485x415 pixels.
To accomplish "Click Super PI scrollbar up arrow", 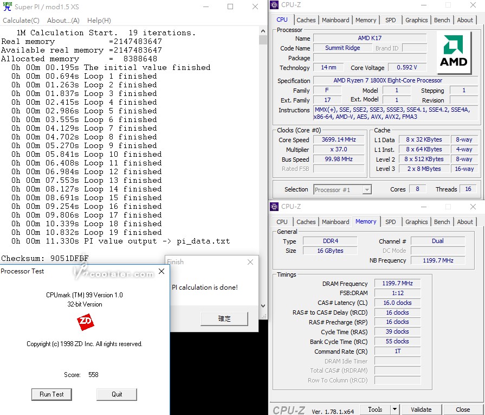I will pos(263,31).
